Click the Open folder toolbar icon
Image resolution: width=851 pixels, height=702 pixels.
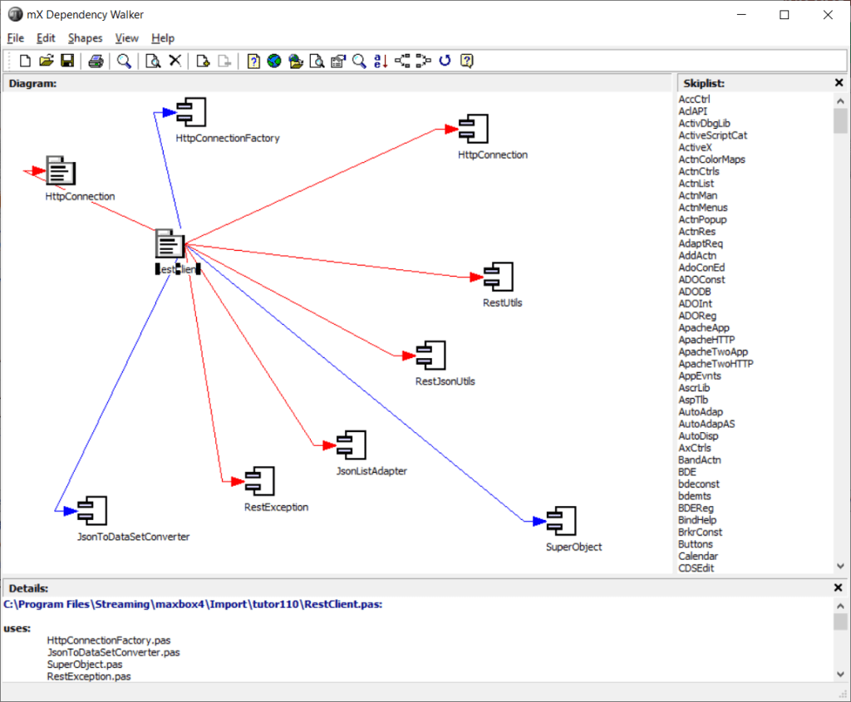47,61
